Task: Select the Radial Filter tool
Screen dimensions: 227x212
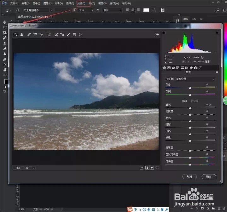Action: click(x=80, y=35)
